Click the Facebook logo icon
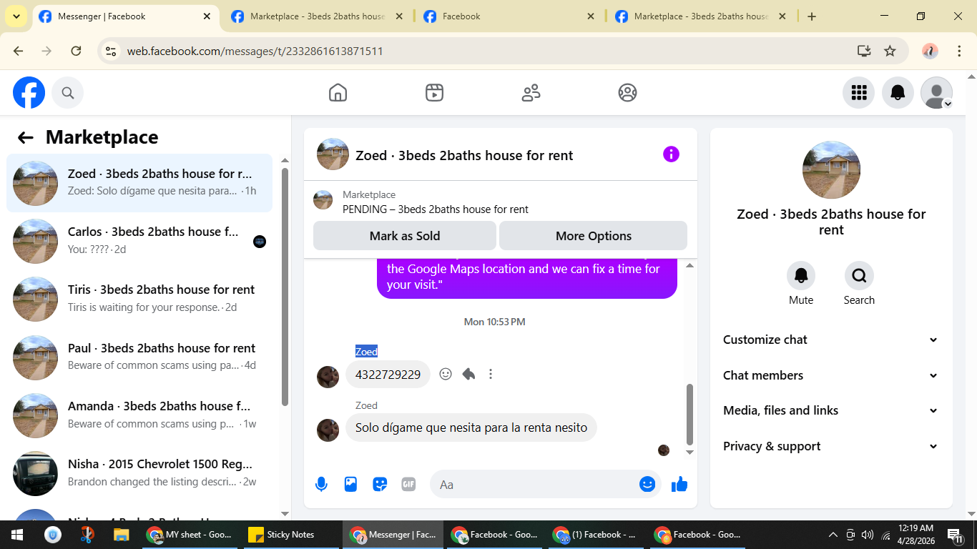The width and height of the screenshot is (977, 549). pyautogui.click(x=29, y=93)
